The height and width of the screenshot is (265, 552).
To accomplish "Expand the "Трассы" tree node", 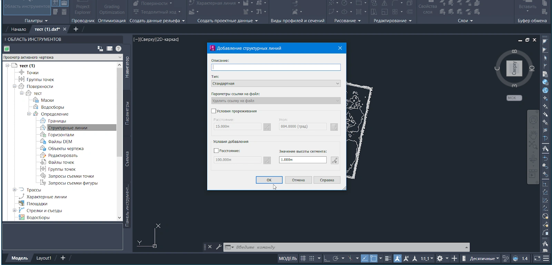I will click(14, 190).
